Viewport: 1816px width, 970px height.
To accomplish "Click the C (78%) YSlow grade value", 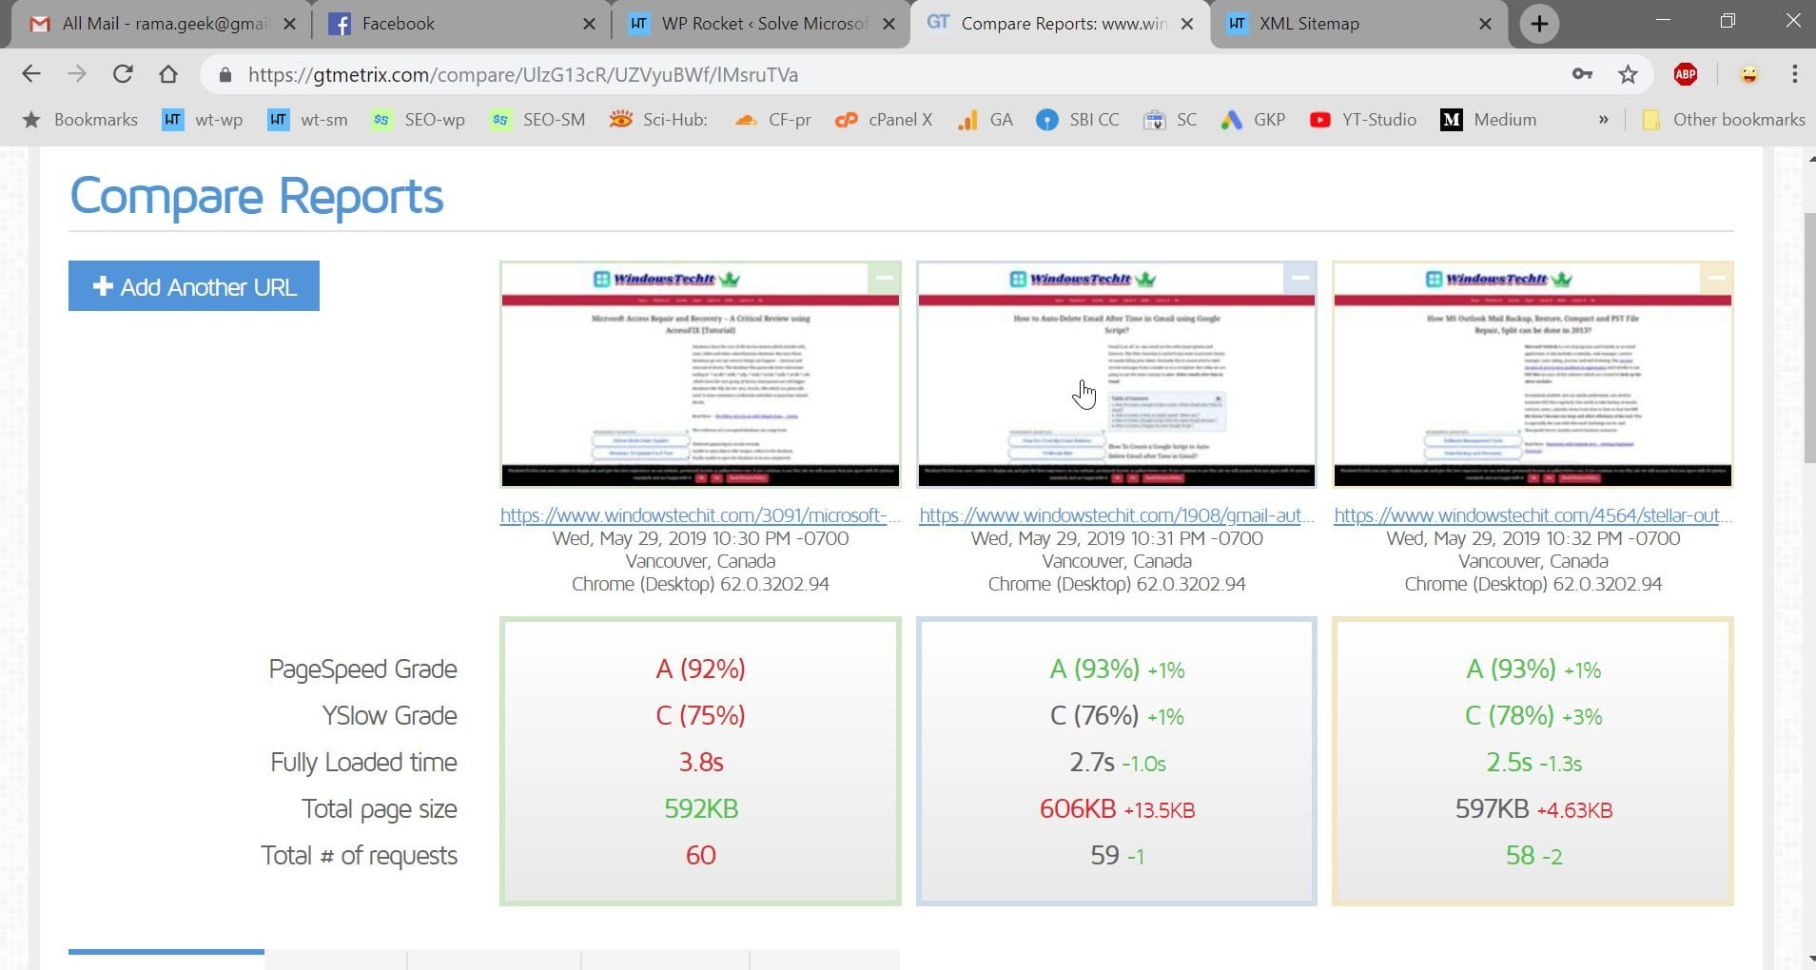I will pos(1510,716).
